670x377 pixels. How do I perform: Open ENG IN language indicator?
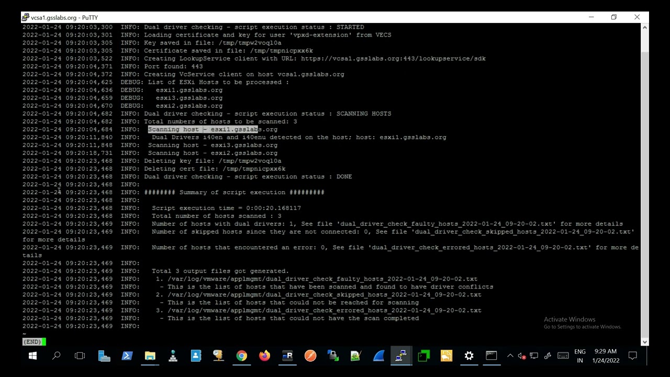(580, 356)
